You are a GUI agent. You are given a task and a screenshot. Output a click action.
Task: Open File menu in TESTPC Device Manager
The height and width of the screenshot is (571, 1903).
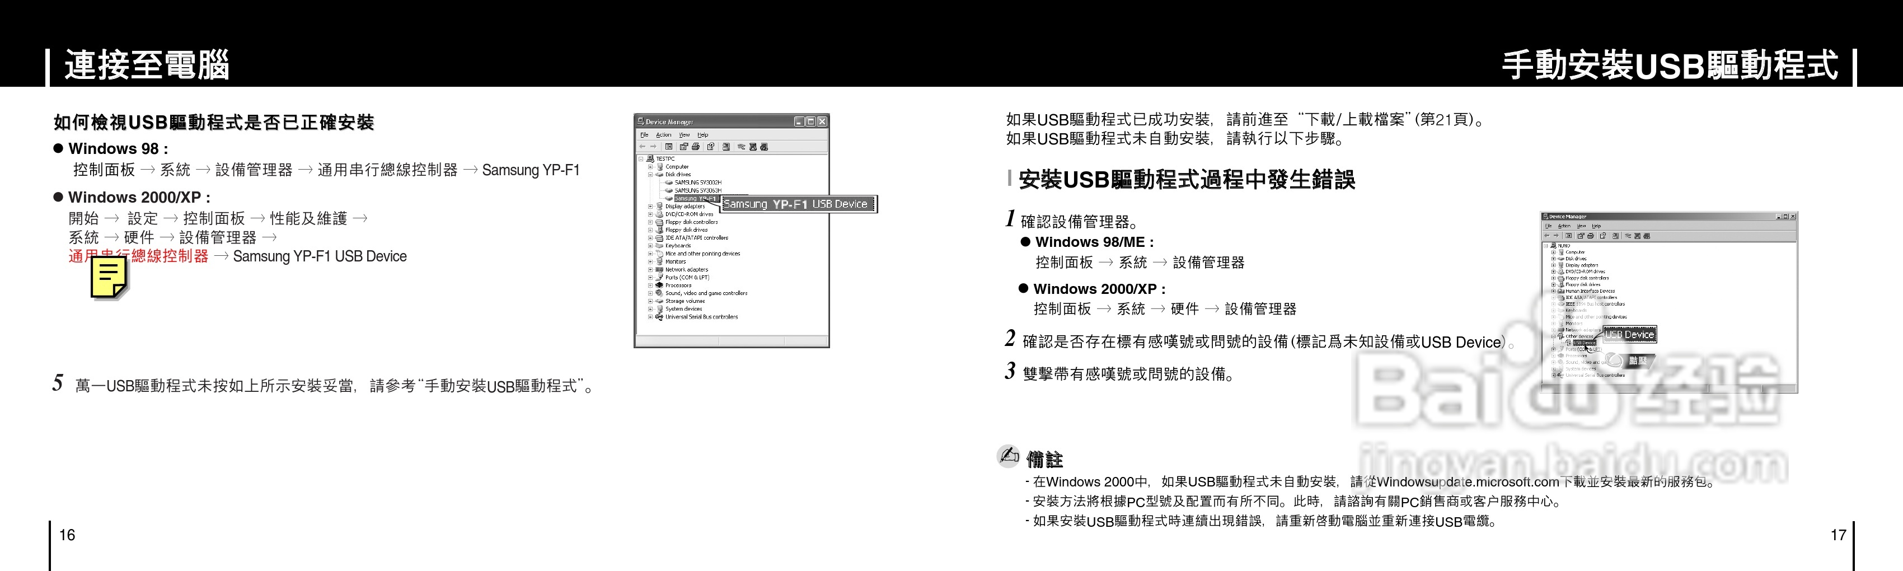[644, 135]
